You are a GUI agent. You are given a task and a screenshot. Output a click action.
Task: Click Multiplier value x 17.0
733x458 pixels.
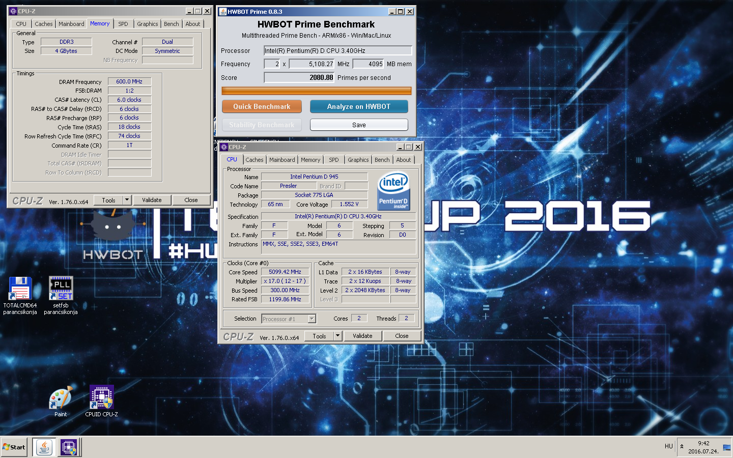click(x=285, y=281)
